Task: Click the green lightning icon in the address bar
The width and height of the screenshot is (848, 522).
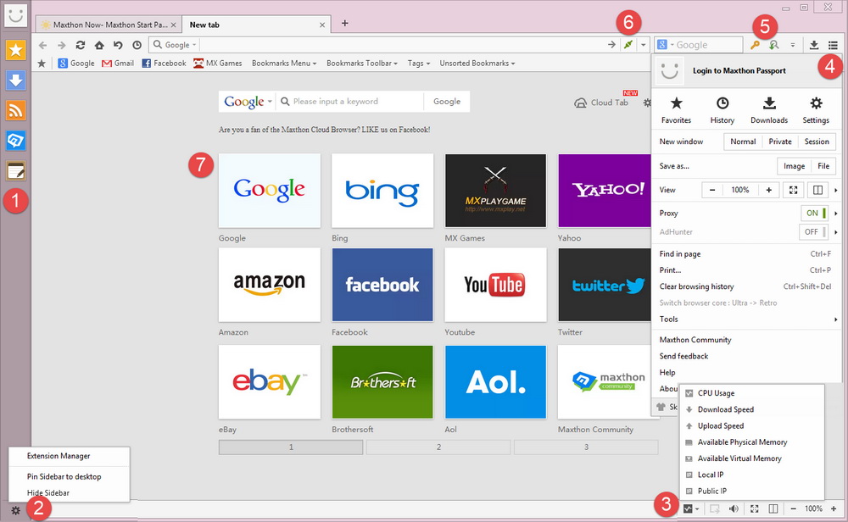Action: pos(628,45)
